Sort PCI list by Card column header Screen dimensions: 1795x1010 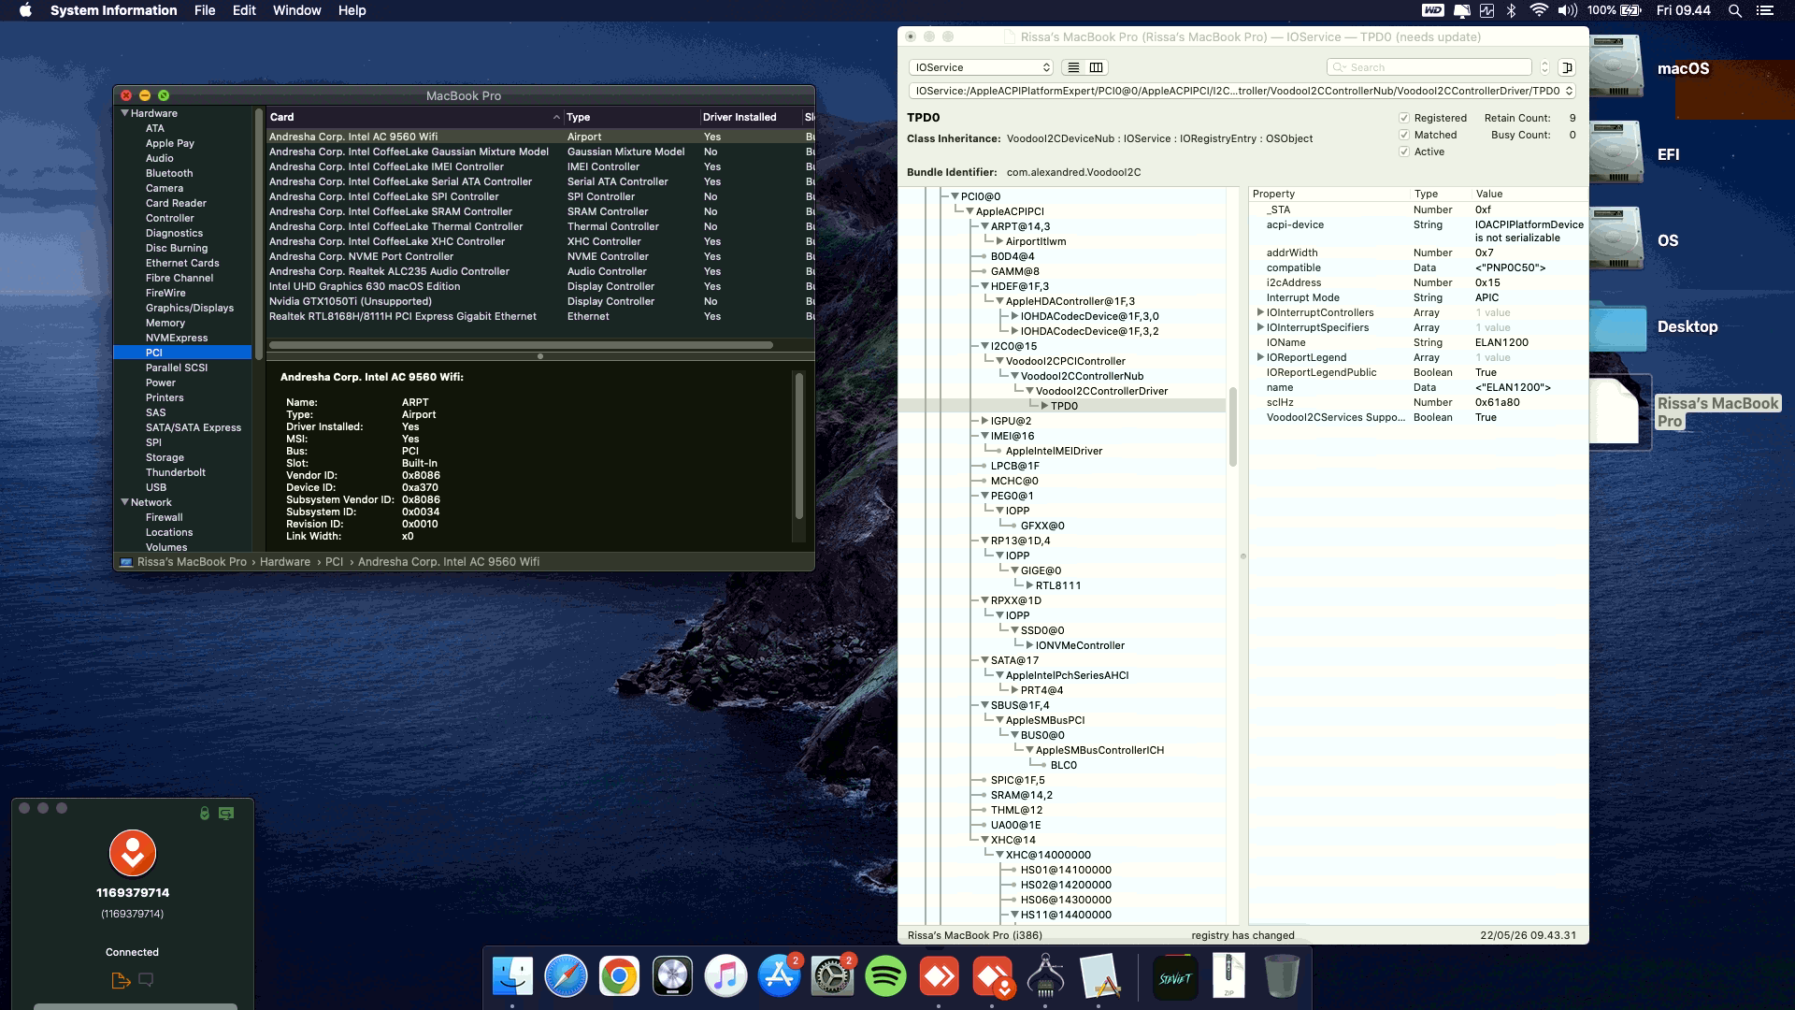[x=415, y=117]
